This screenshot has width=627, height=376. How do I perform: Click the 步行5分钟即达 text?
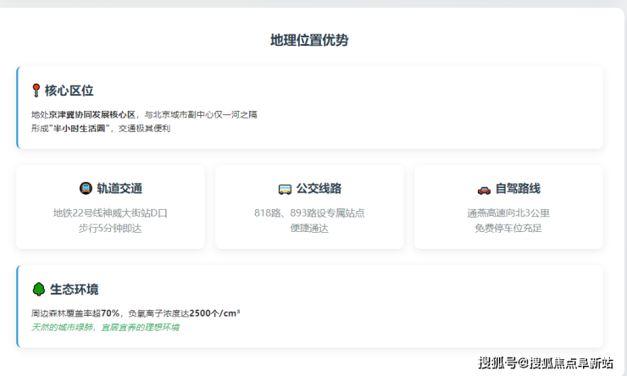[x=110, y=228]
